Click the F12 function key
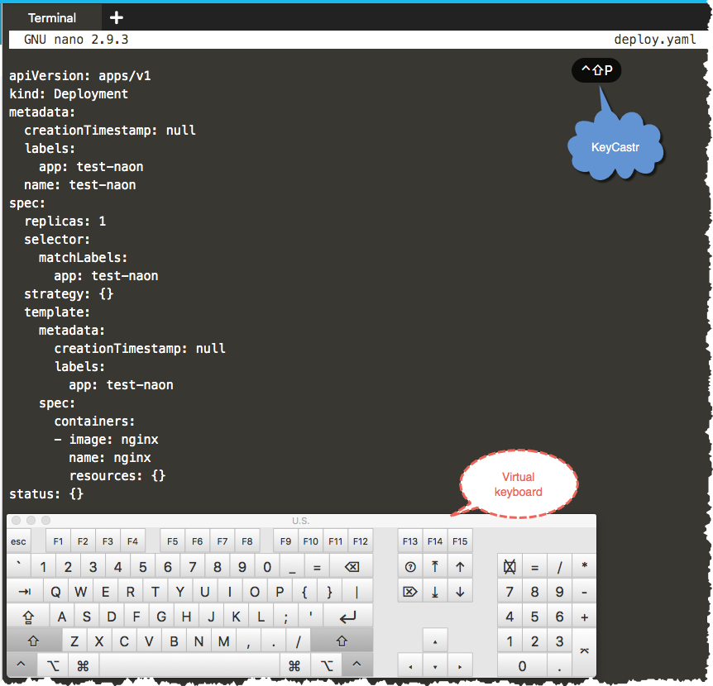The height and width of the screenshot is (686, 713). pyautogui.click(x=361, y=541)
